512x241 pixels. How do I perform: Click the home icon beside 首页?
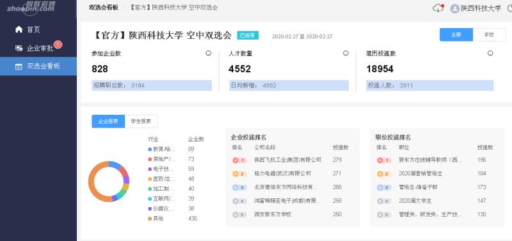pyautogui.click(x=19, y=29)
